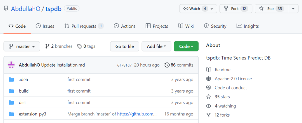Expand the star lists dropdown arrow
Viewport: 302px width, 123px height.
point(293,9)
